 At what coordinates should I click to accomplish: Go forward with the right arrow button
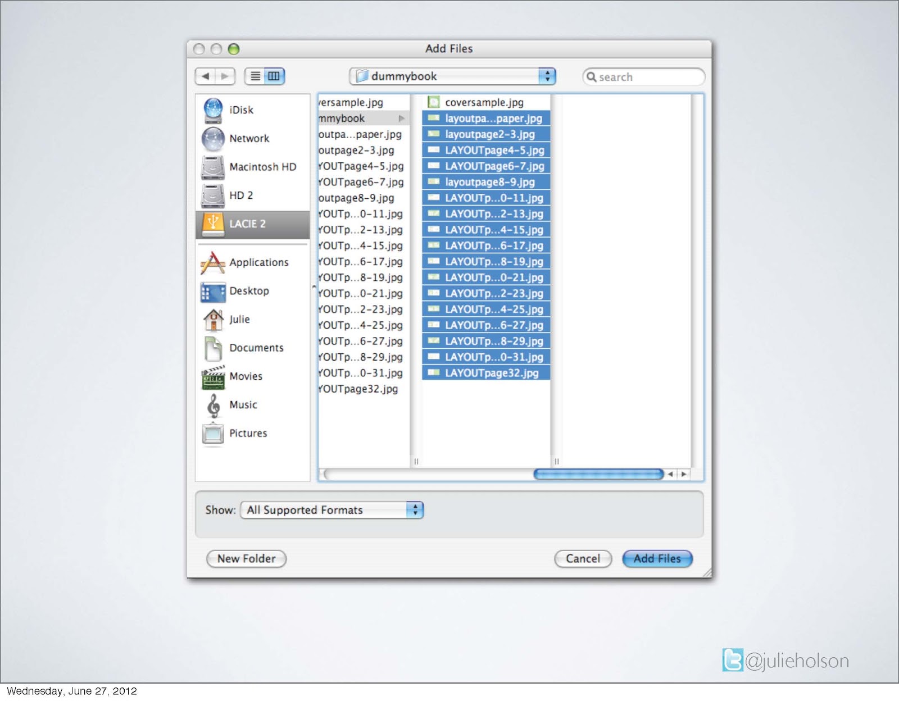pos(225,76)
